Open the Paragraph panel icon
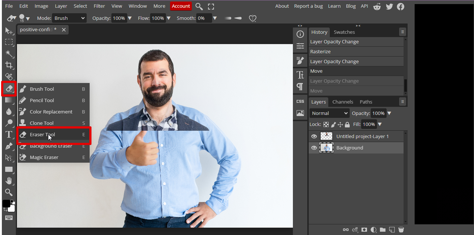 click(300, 87)
